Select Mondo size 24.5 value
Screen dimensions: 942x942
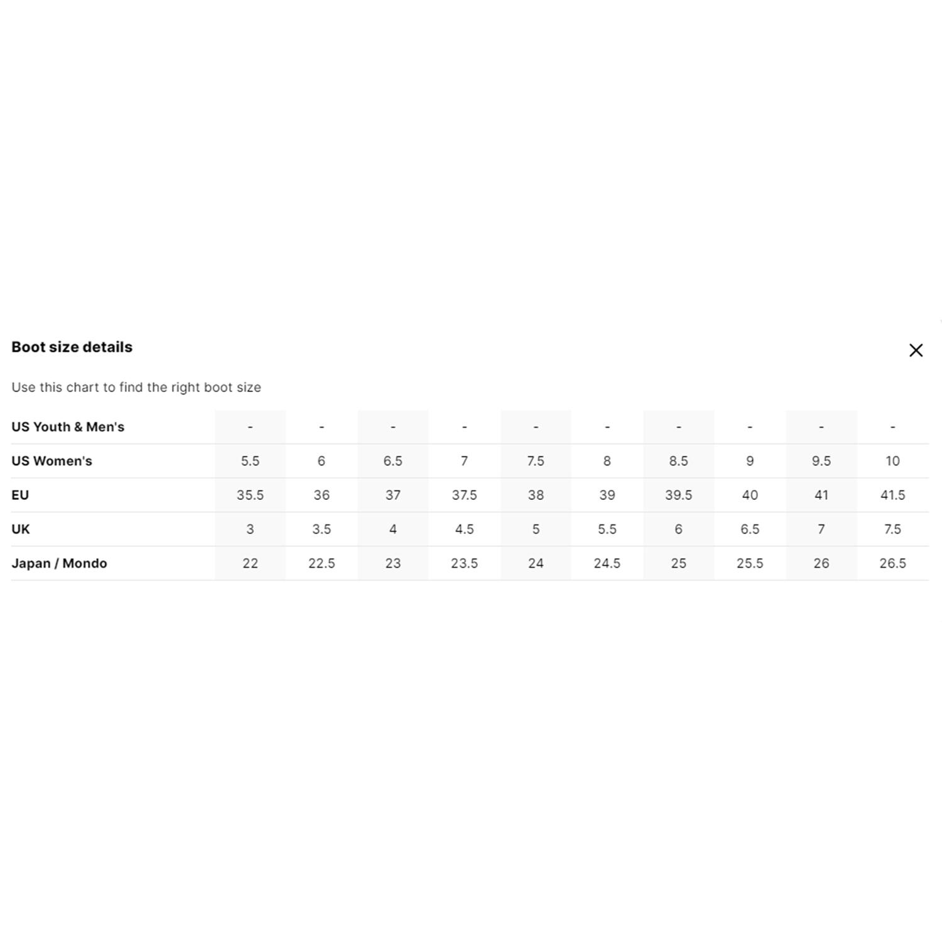tap(607, 563)
